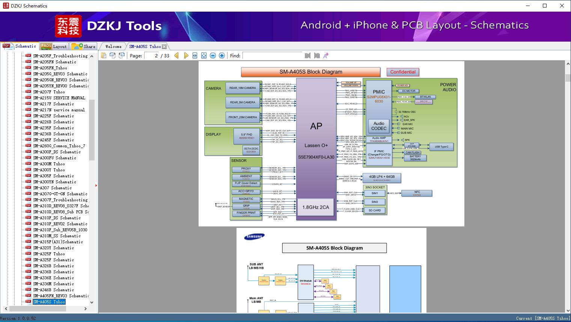Go to the next page arrow

[186, 55]
